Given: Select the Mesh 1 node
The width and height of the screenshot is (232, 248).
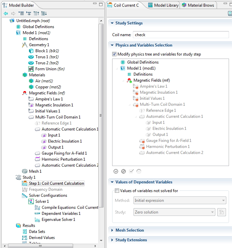Looking at the screenshot, I should click(35, 171).
